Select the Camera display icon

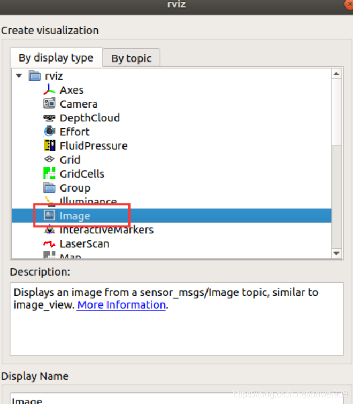pos(49,104)
